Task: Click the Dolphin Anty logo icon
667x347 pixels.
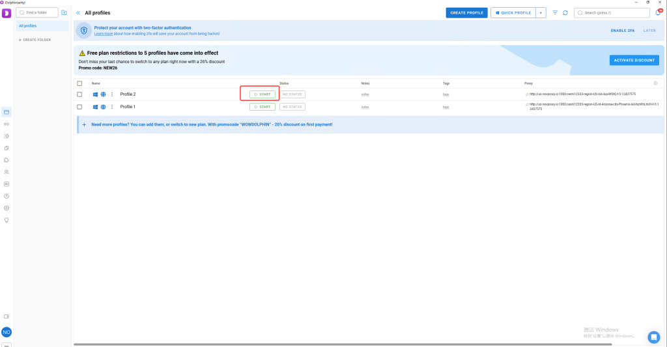Action: pyautogui.click(x=7, y=13)
